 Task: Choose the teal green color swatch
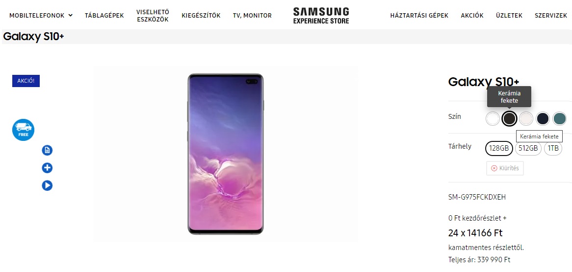point(560,118)
